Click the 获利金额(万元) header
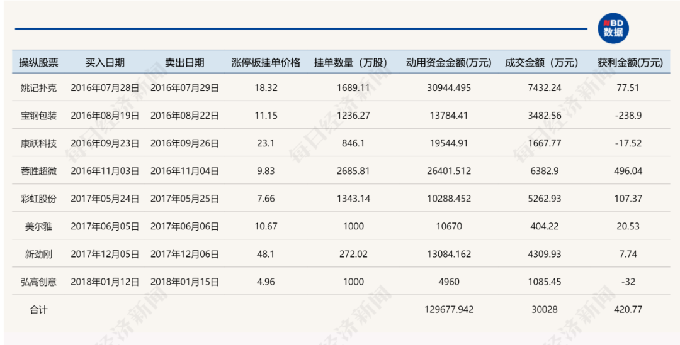The width and height of the screenshot is (680, 345). click(x=630, y=63)
